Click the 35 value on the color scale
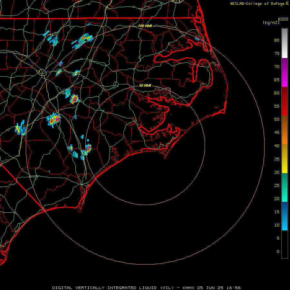This screenshot has height=290, width=290. tap(277, 159)
